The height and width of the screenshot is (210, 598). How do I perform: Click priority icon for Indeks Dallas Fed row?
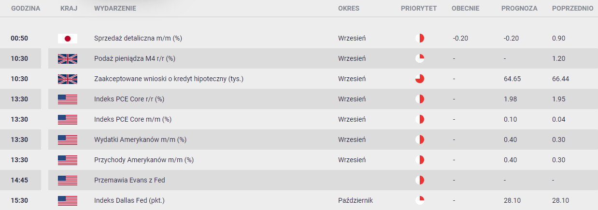420,201
